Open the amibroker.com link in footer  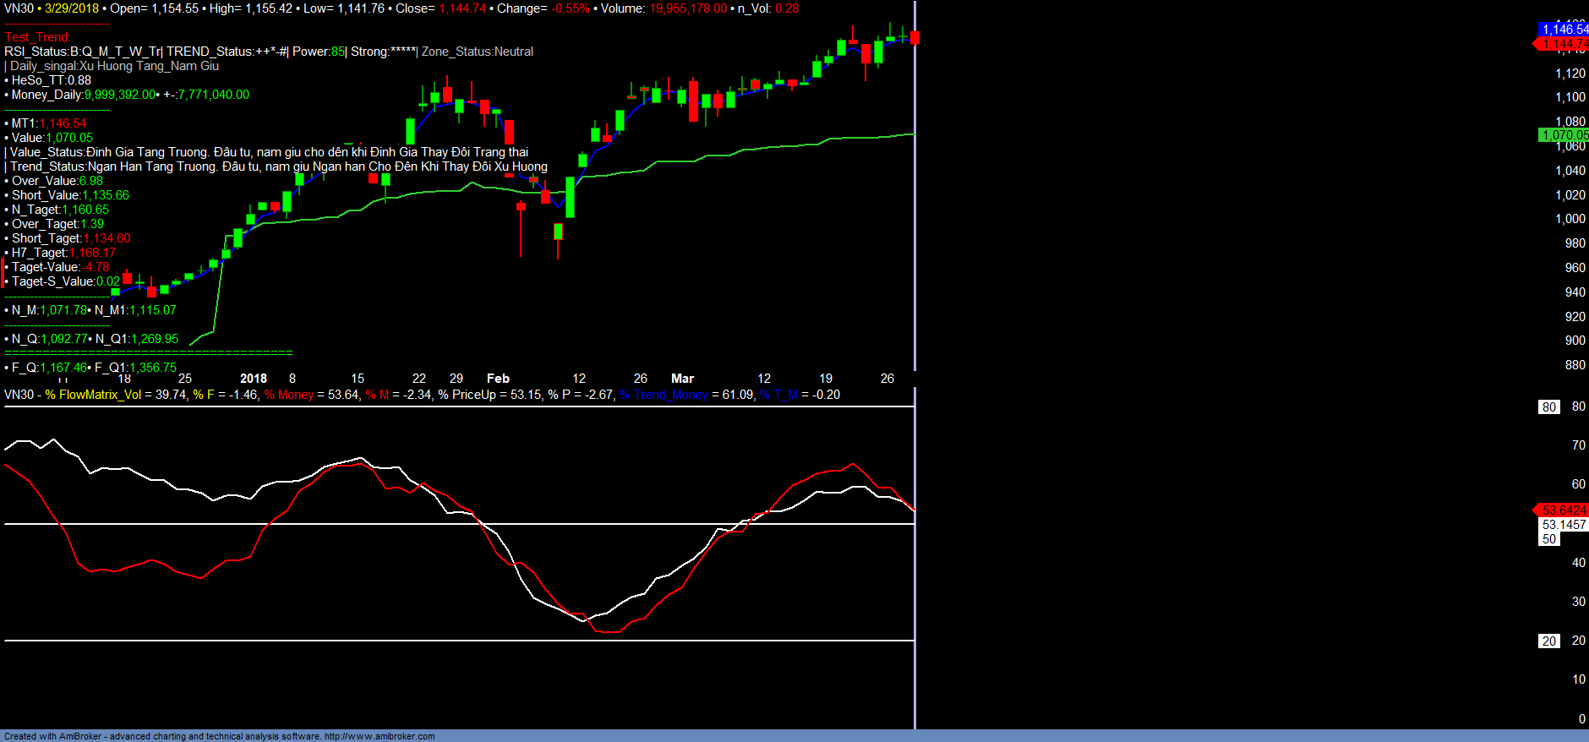click(379, 736)
